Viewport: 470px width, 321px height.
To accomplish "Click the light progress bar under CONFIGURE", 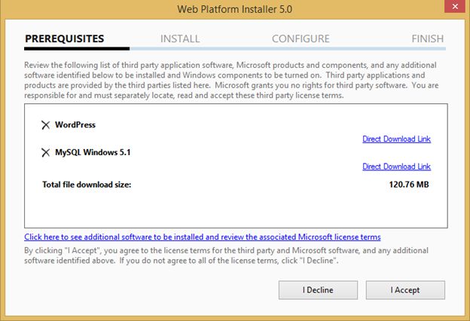I will (x=301, y=48).
